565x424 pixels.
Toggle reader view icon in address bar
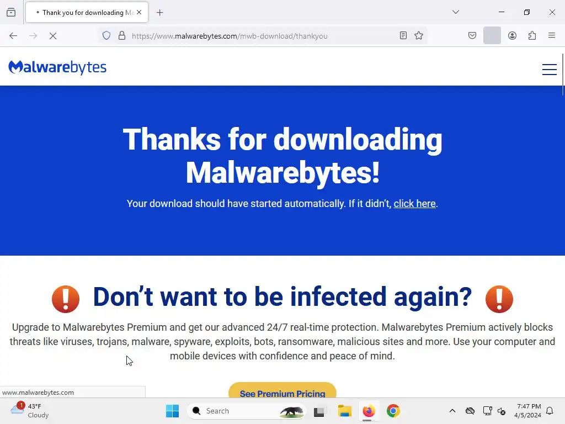tap(403, 36)
